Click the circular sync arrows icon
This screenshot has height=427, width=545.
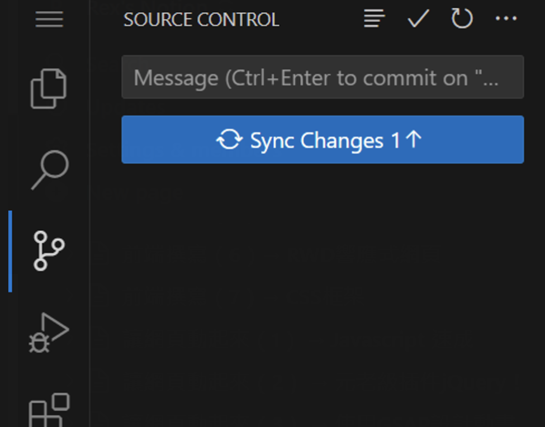[229, 140]
